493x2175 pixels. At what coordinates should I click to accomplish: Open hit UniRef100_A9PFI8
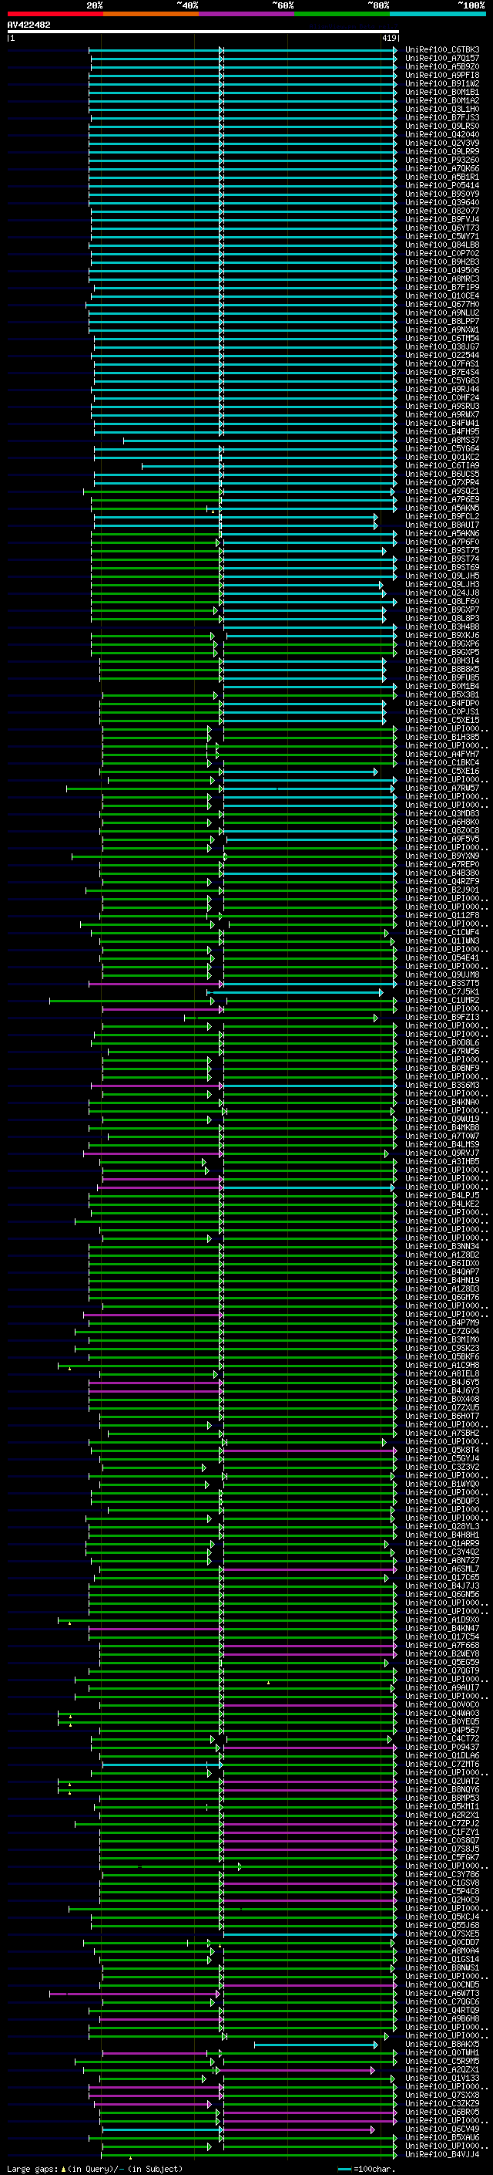click(x=442, y=75)
